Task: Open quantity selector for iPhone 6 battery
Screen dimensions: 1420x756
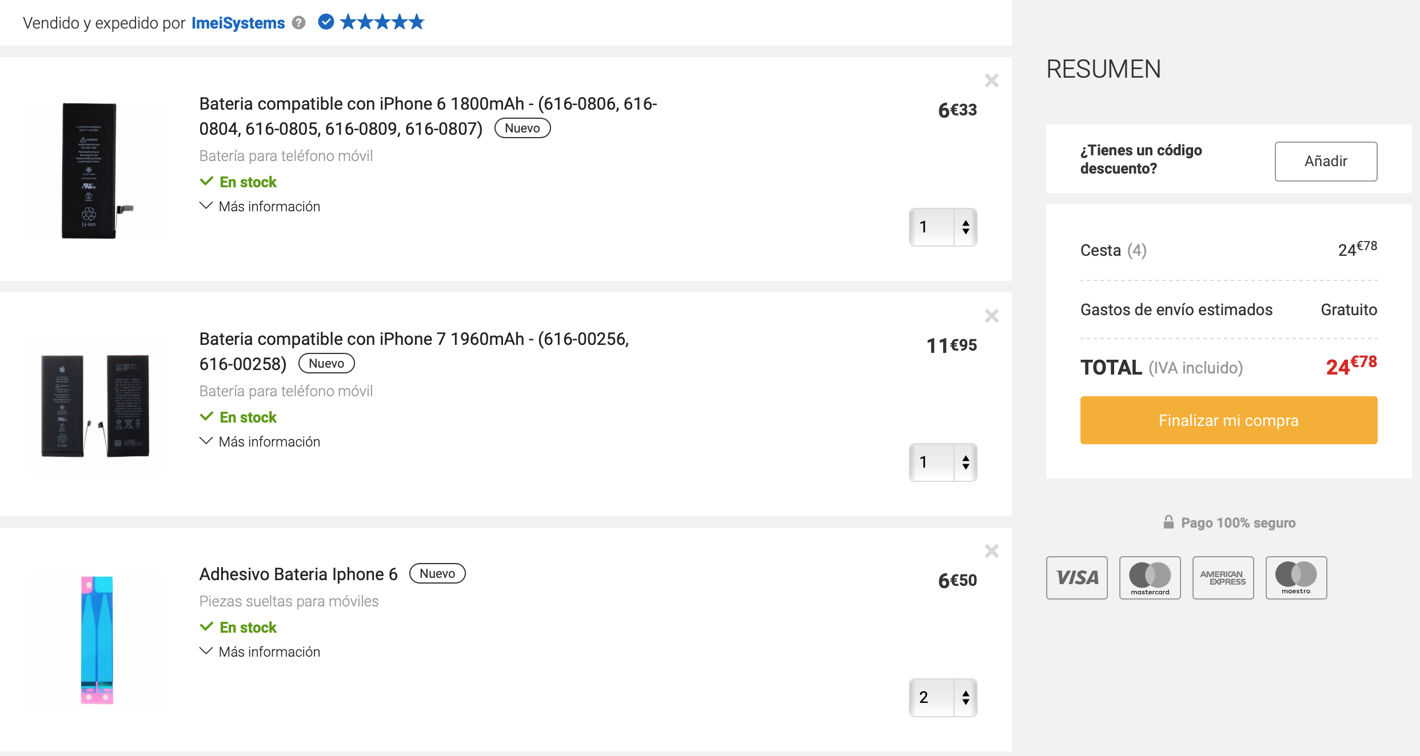Action: pyautogui.click(x=943, y=227)
